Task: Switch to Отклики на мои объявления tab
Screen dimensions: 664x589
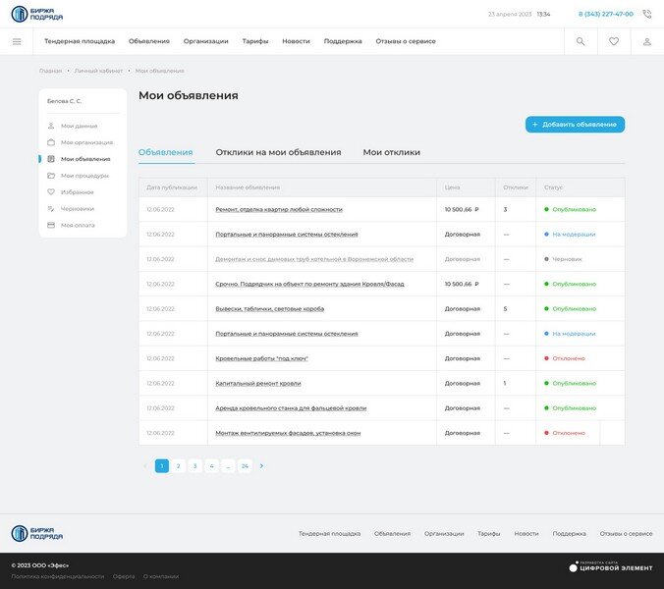Action: click(278, 152)
